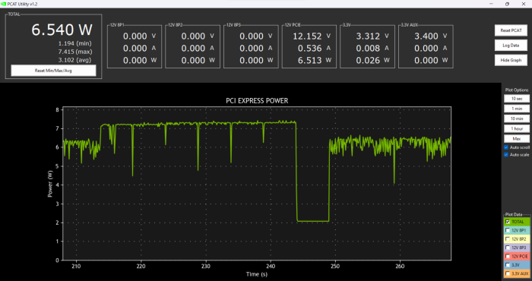This screenshot has height=281, width=532.
Task: Enable 12V 8P3 plot data checkbox
Action: (x=508, y=248)
